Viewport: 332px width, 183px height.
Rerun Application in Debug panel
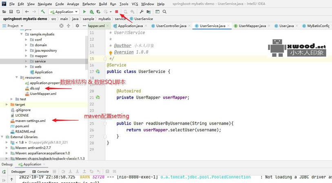[x=4, y=172]
